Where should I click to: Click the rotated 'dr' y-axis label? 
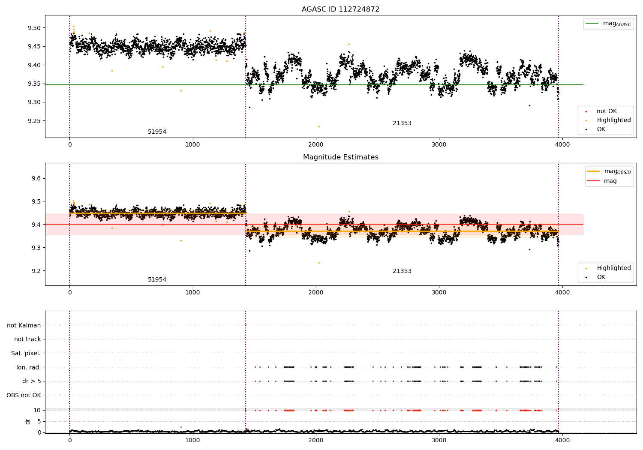[28, 421]
